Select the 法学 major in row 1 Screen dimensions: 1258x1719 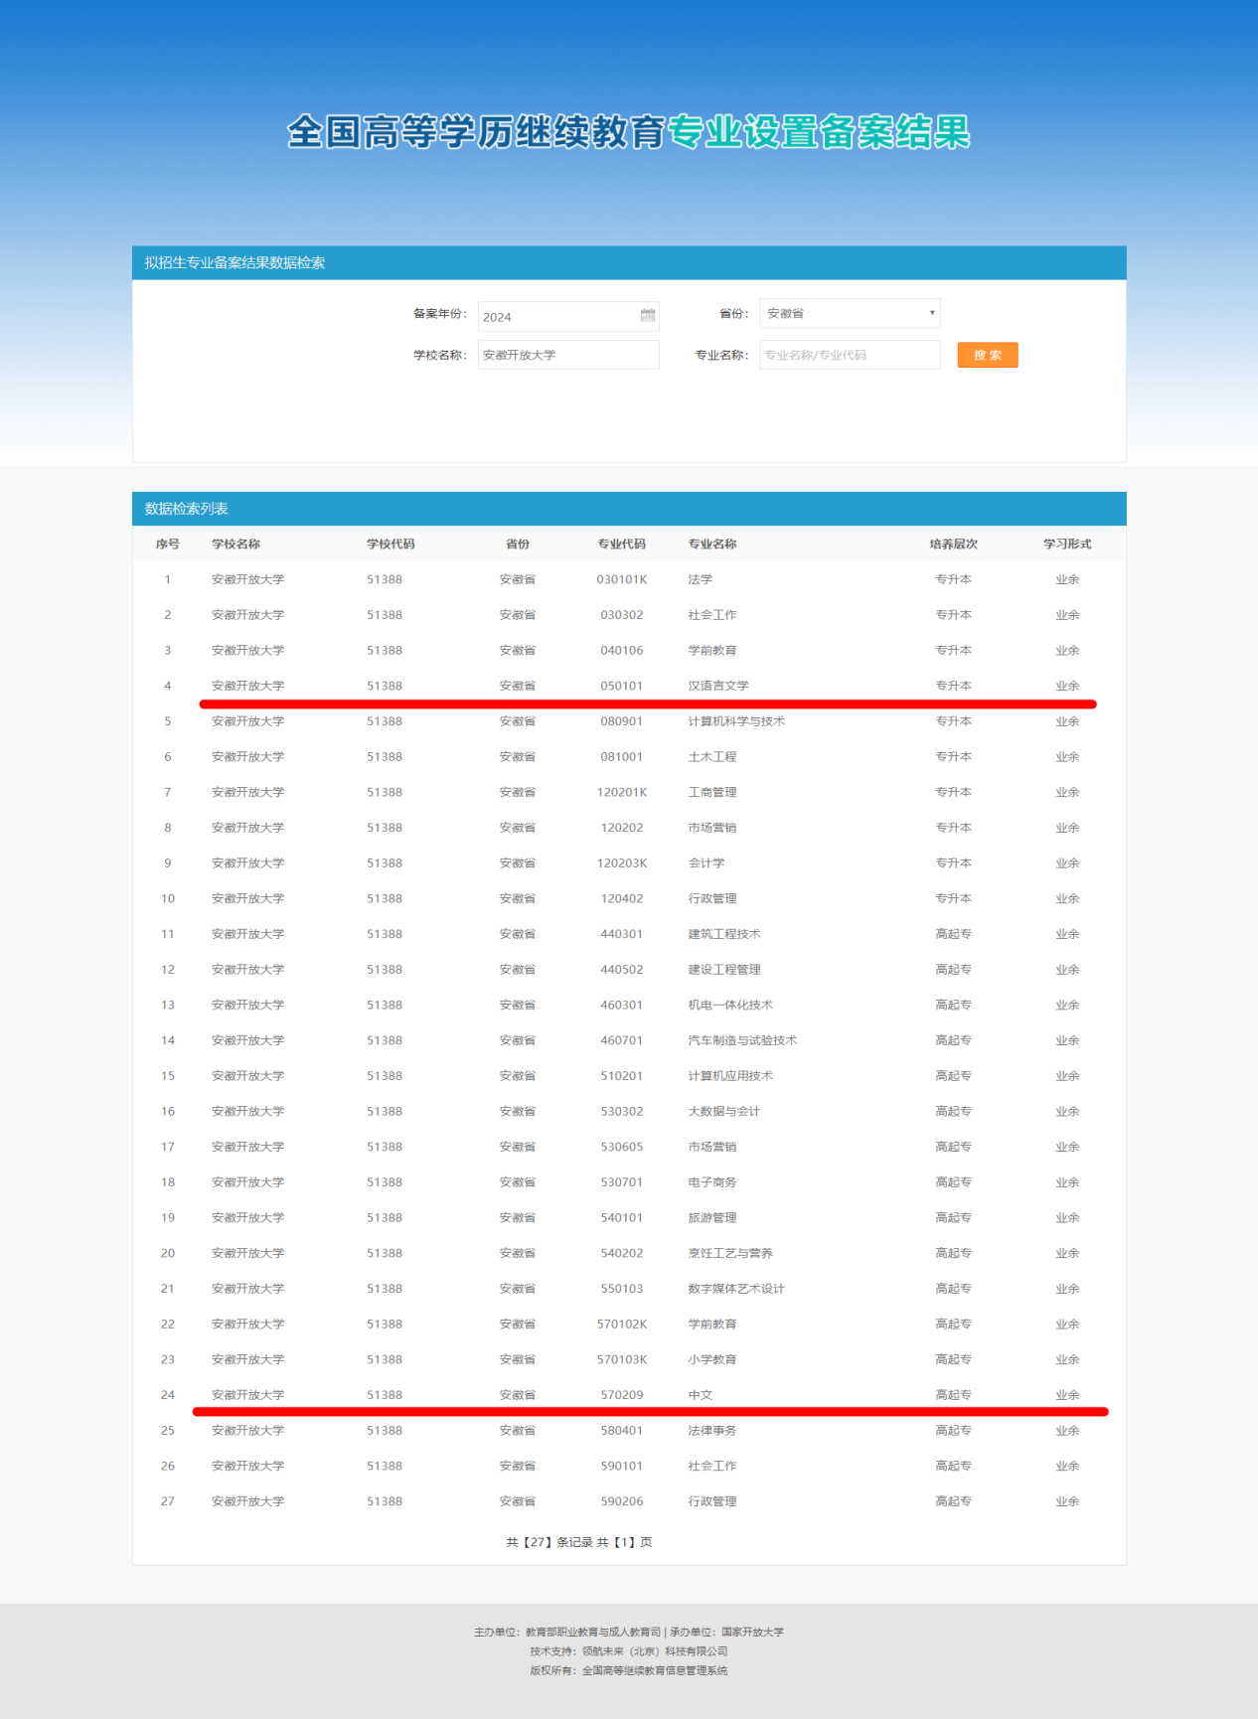(x=700, y=579)
